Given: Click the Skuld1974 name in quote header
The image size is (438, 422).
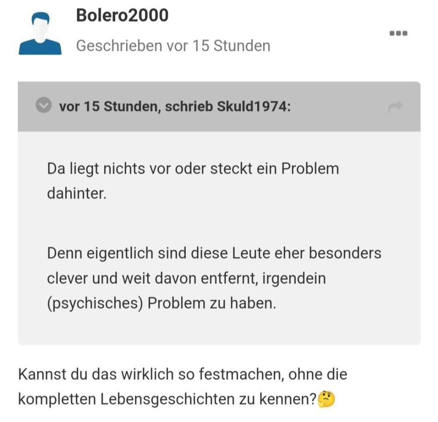Looking at the screenshot, I should (253, 107).
